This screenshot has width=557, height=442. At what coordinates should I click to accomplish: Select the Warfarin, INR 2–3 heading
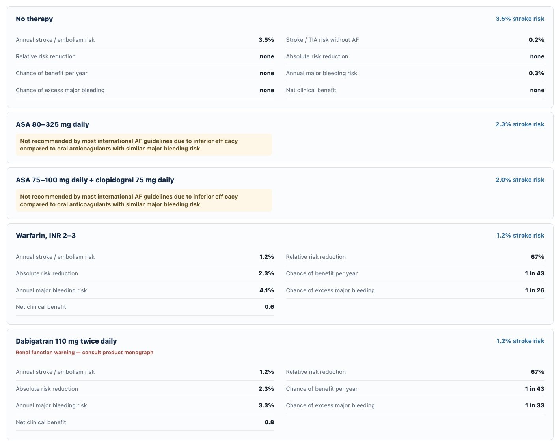point(46,236)
